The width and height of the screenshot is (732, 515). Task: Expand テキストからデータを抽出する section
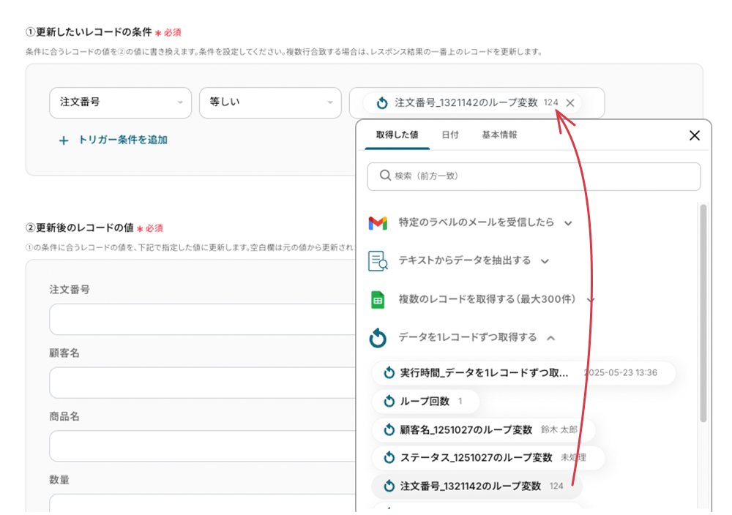pos(545,261)
